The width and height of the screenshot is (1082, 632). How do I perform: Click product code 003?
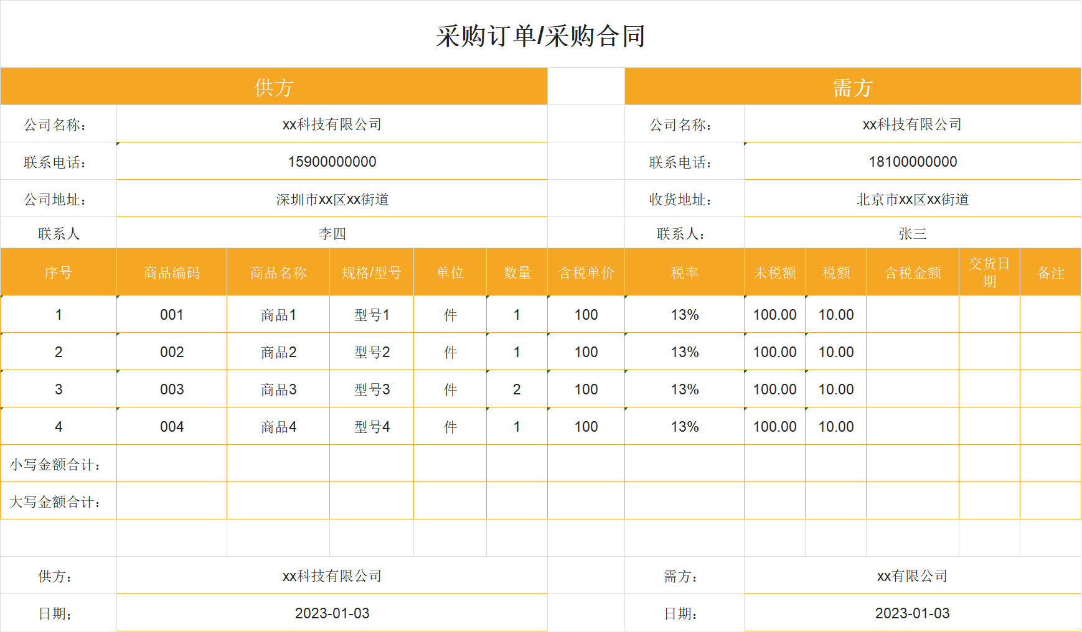(172, 389)
